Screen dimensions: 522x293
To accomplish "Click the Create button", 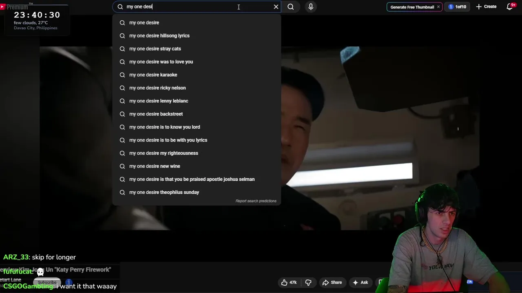I will pos(486,7).
